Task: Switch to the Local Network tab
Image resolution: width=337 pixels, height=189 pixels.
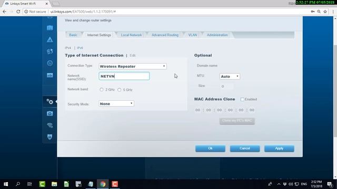Action: coord(131,35)
